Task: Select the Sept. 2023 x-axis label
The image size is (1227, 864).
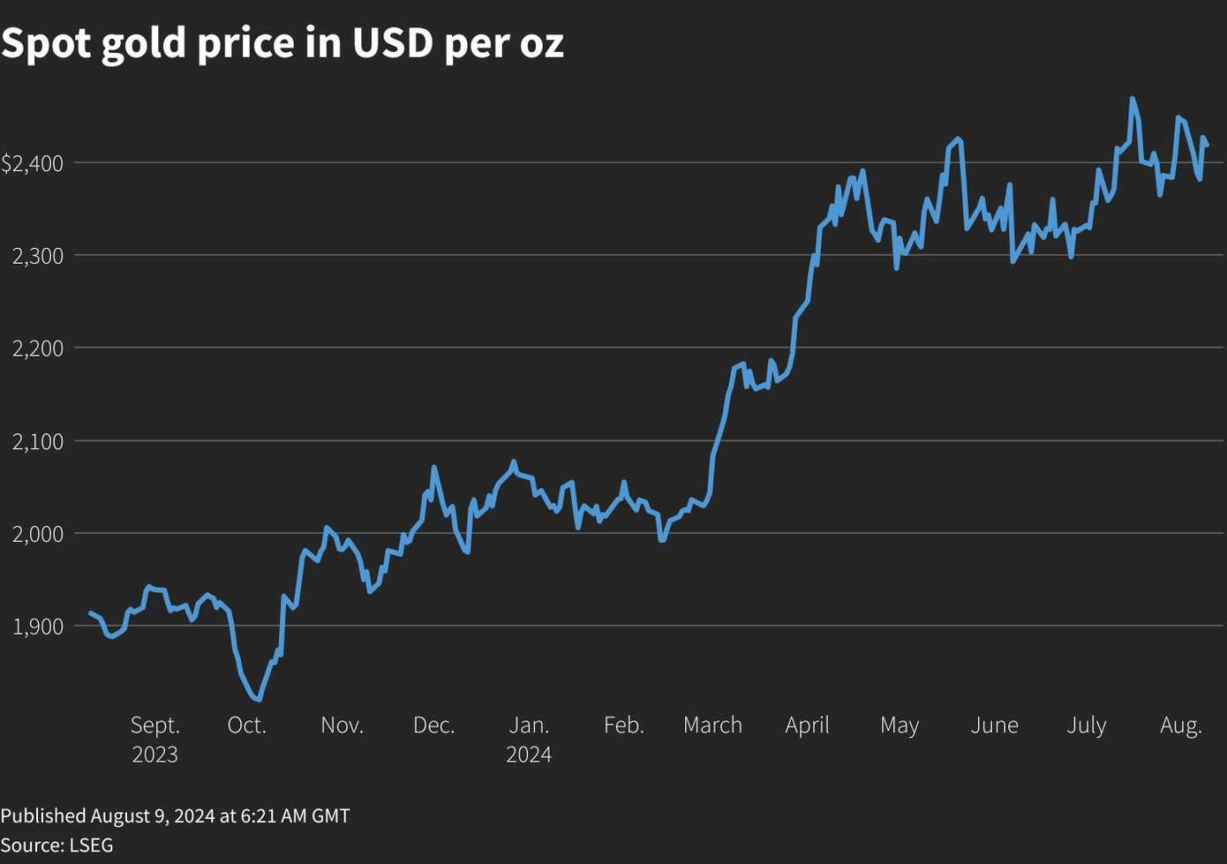Action: 155,739
